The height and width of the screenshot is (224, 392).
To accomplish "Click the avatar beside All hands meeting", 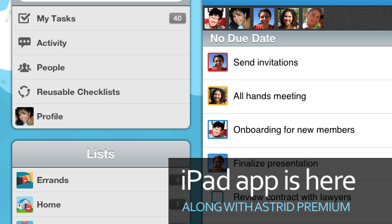I will pos(218,96).
